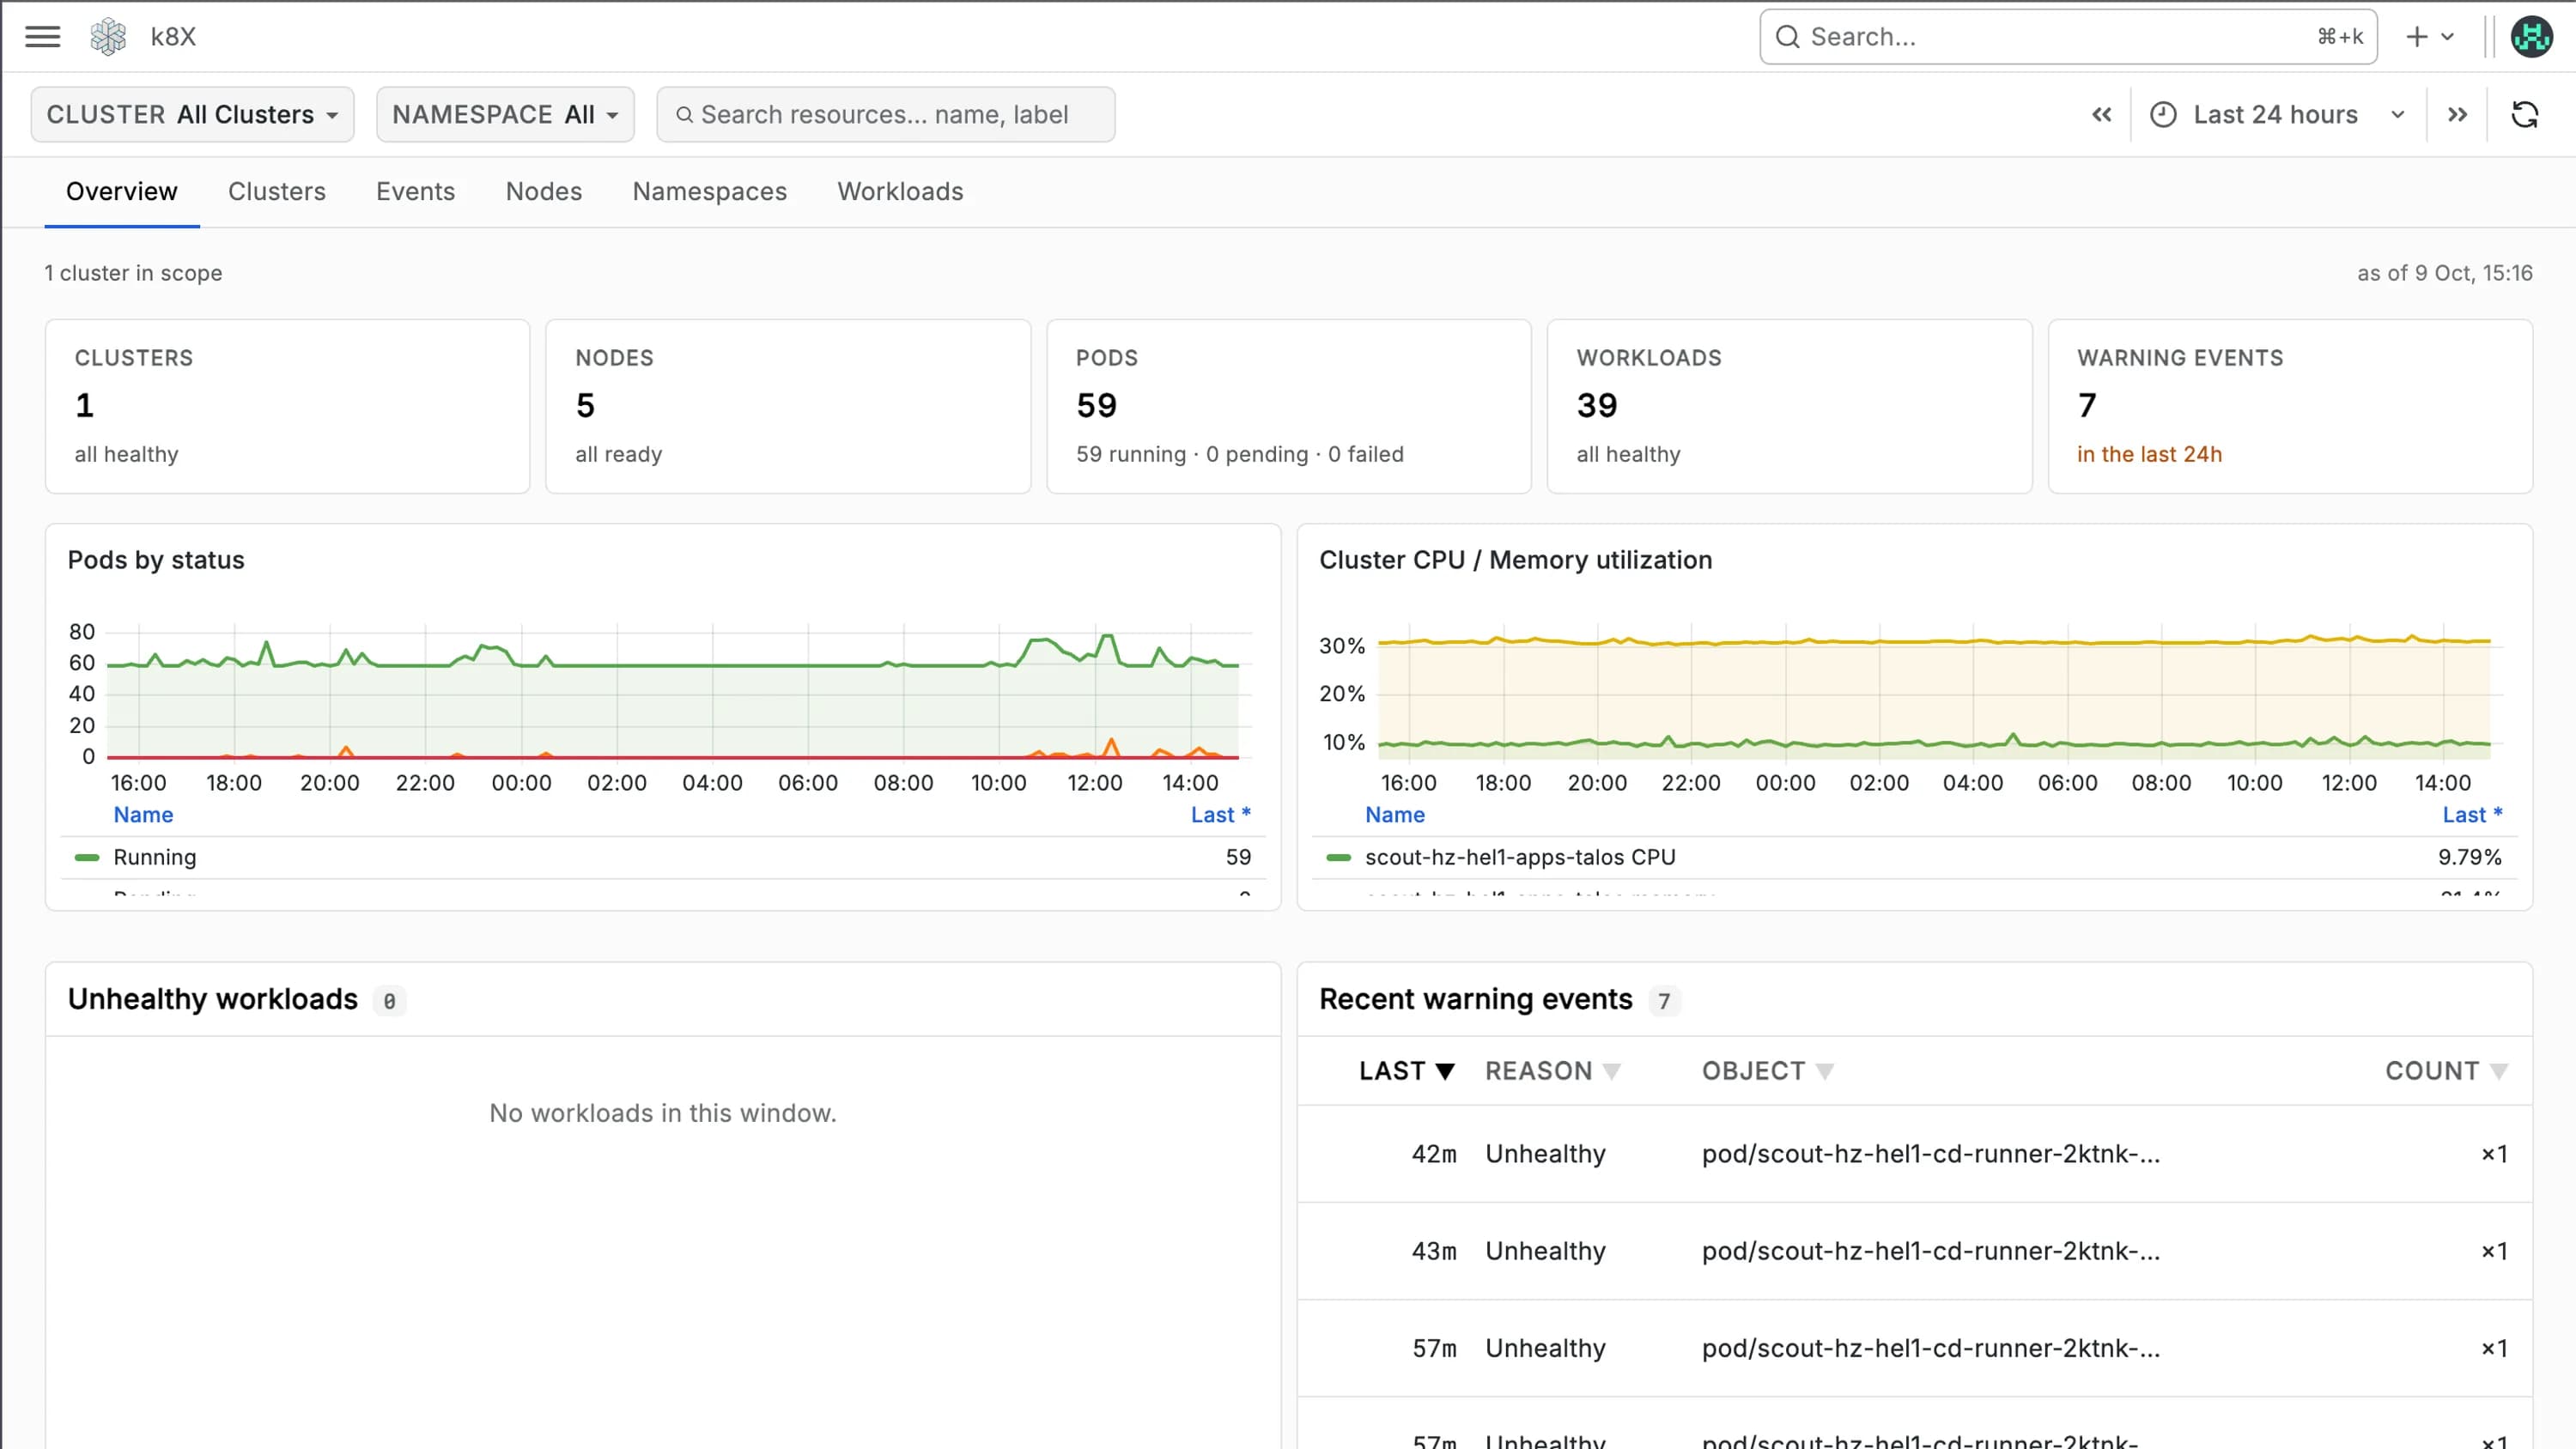Open the Events tab
2576x1449 pixels.
click(415, 192)
